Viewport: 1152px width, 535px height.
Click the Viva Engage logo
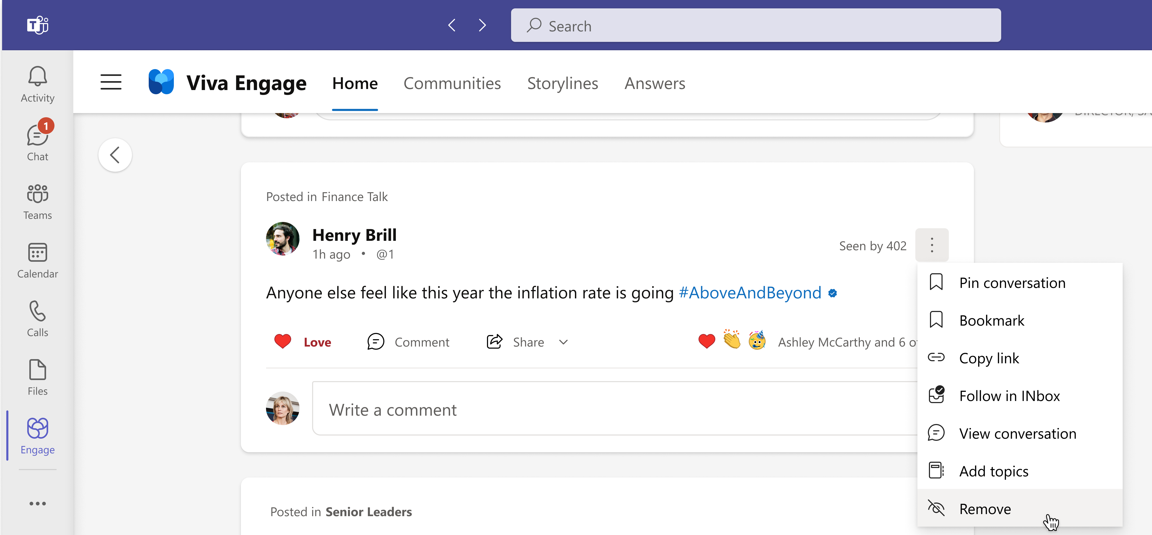coord(161,82)
